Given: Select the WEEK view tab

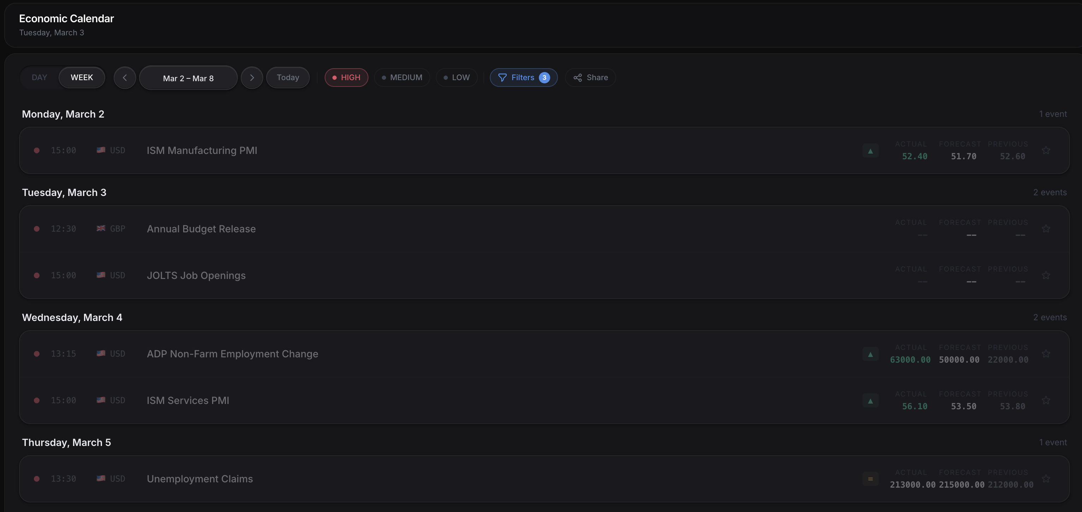Looking at the screenshot, I should (82, 77).
